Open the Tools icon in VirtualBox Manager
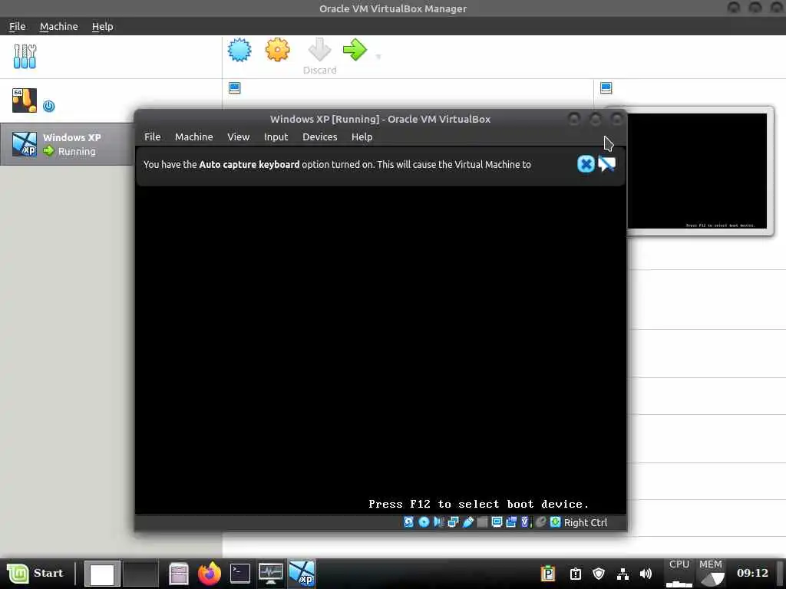The width and height of the screenshot is (786, 589). tap(25, 56)
